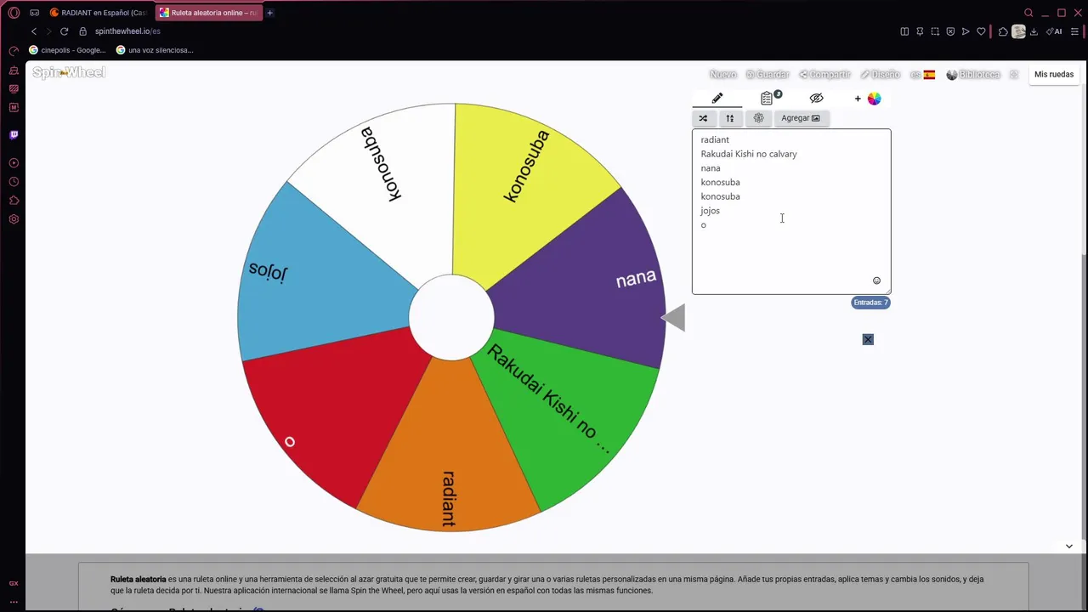This screenshot has width=1088, height=612.
Task: Hide inputs with crossed eye icon
Action: tap(817, 99)
